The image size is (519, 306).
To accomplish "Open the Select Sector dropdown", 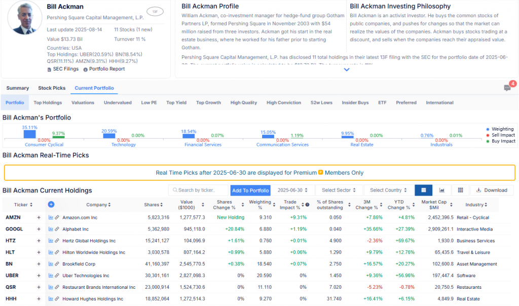I will pos(339,190).
